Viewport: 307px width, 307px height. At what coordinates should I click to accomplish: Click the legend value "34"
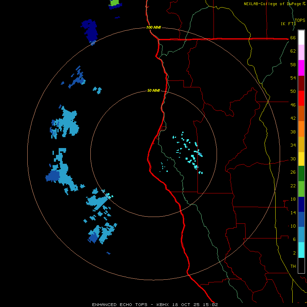293,145
